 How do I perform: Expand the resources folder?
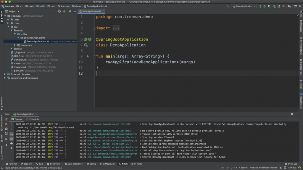click(15, 45)
